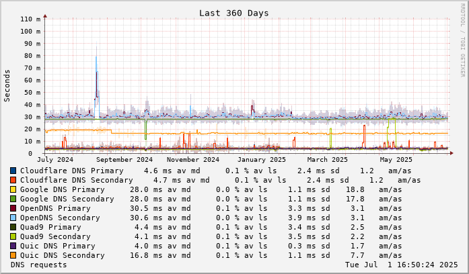Click the Quad9 Secondary lime swatch
This screenshot has width=469, height=274.
point(13,236)
